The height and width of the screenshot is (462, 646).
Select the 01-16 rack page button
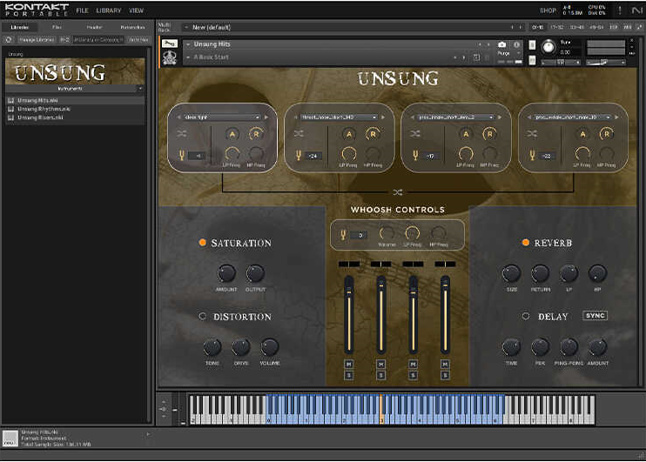tap(537, 27)
